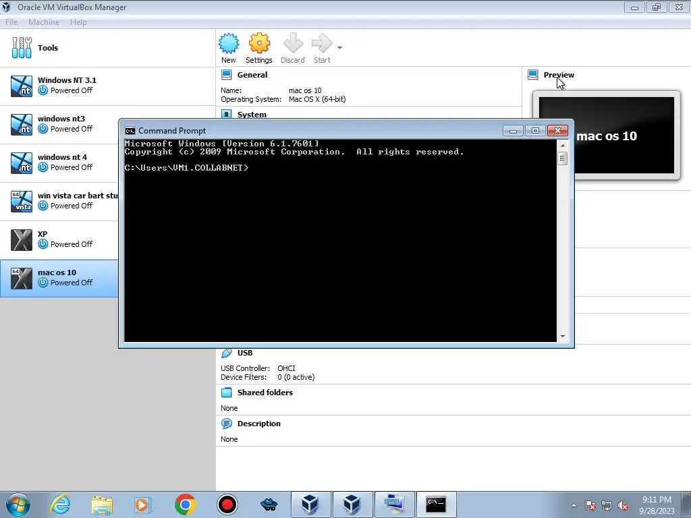Open the Settings gear icon

pos(259,43)
